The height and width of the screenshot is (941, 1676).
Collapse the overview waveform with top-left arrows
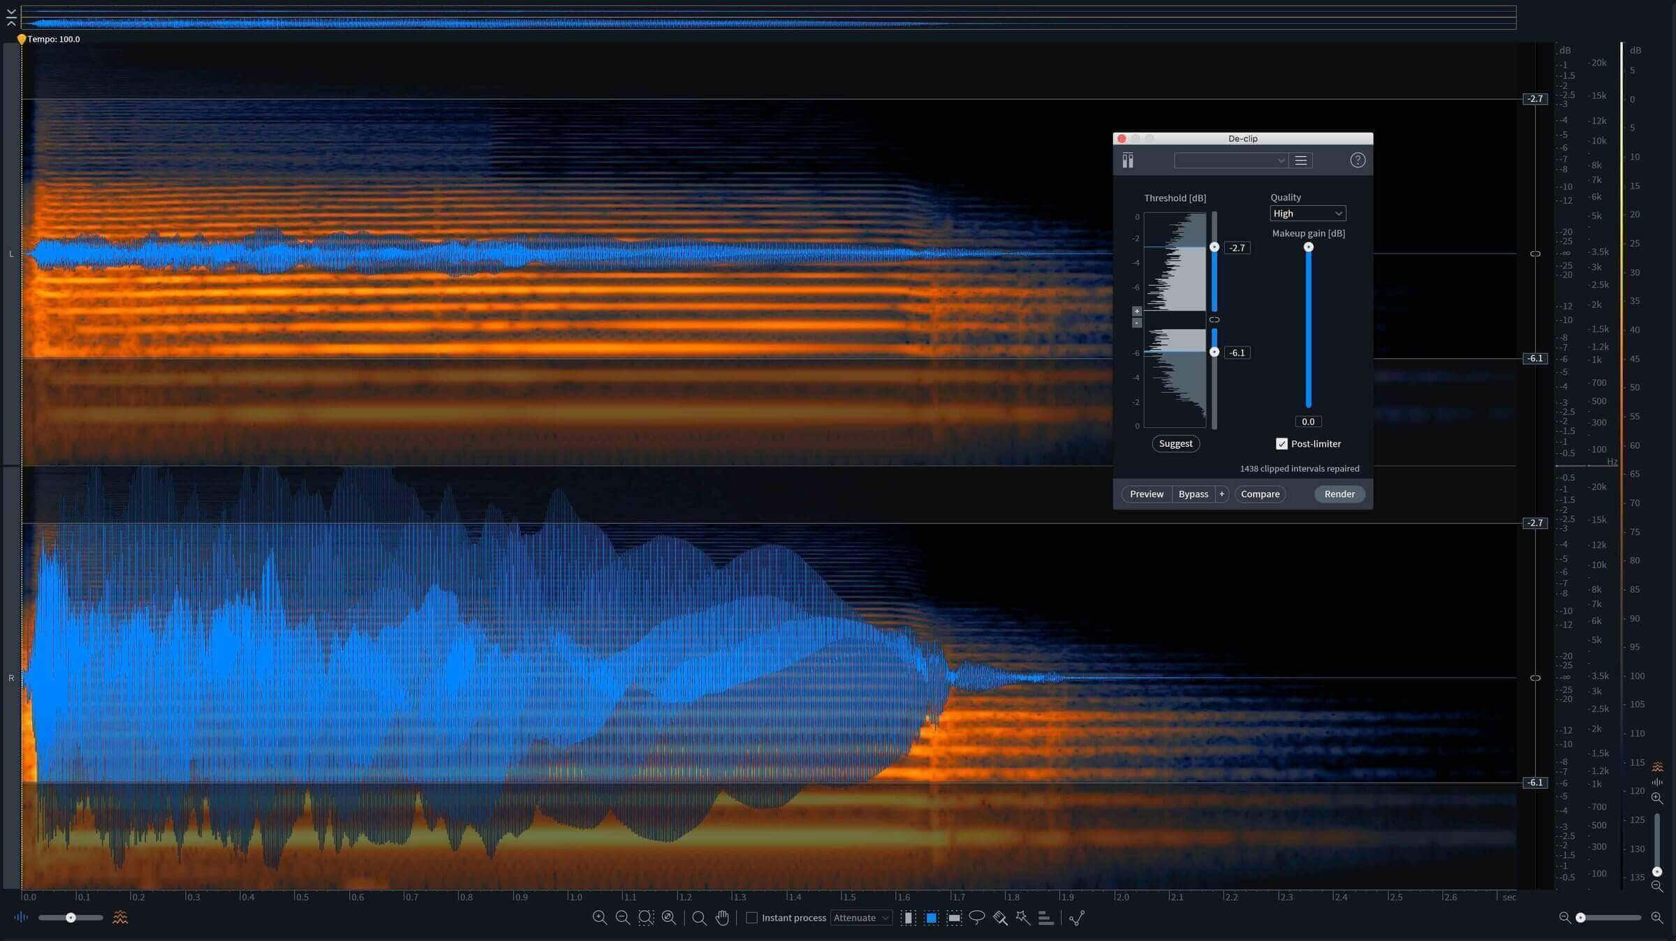tap(11, 17)
